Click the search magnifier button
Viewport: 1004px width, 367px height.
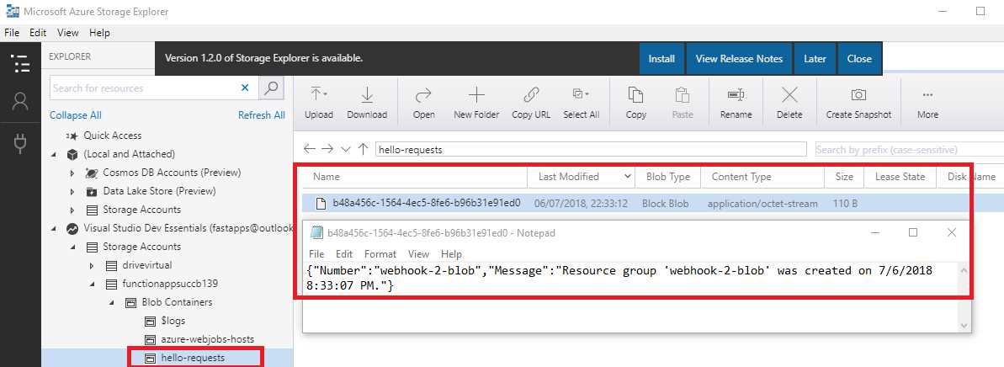click(272, 88)
